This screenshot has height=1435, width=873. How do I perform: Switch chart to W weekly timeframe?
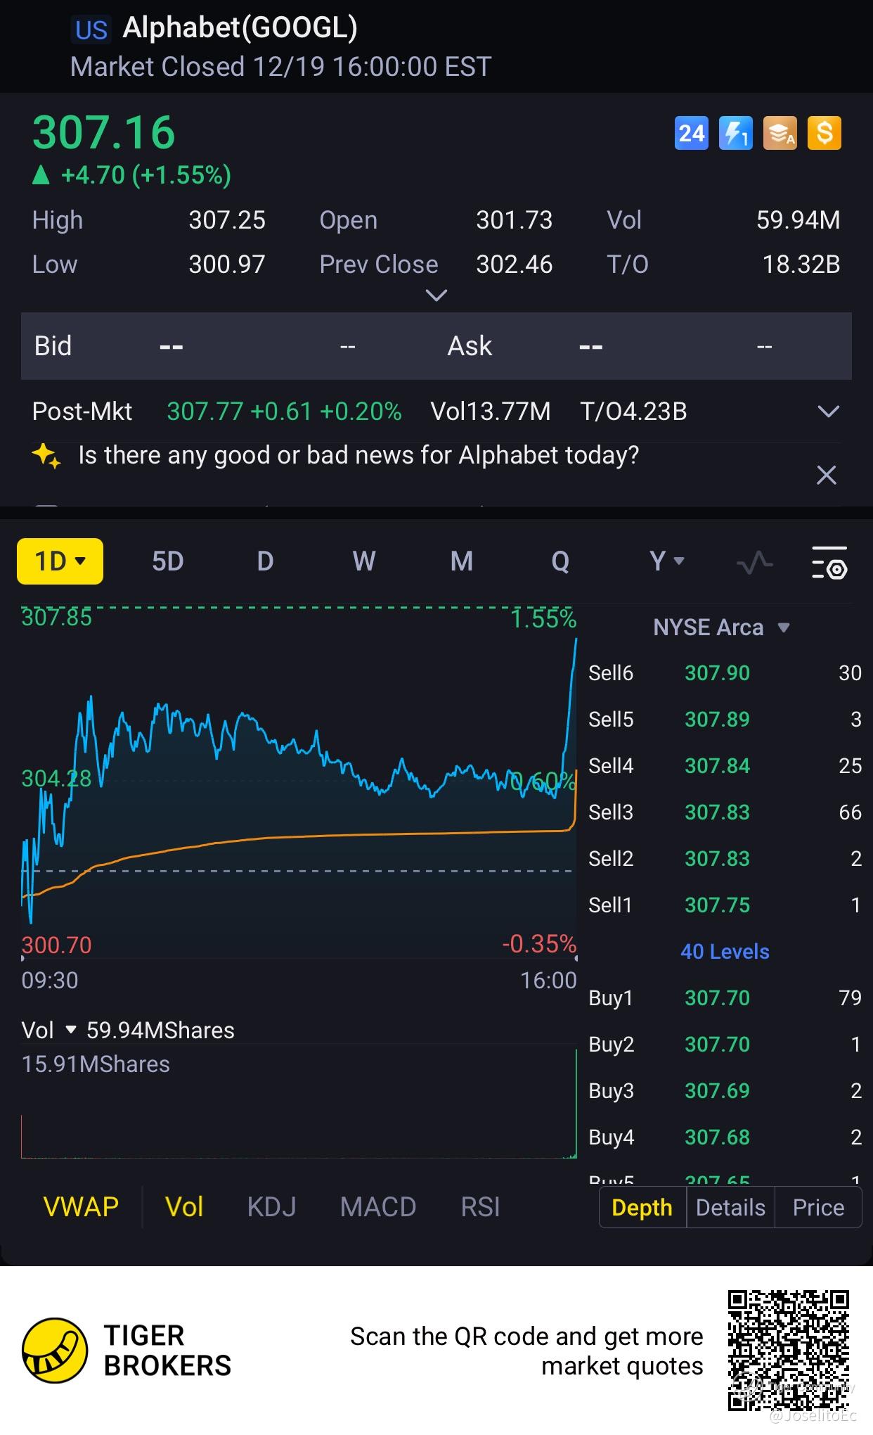363,561
